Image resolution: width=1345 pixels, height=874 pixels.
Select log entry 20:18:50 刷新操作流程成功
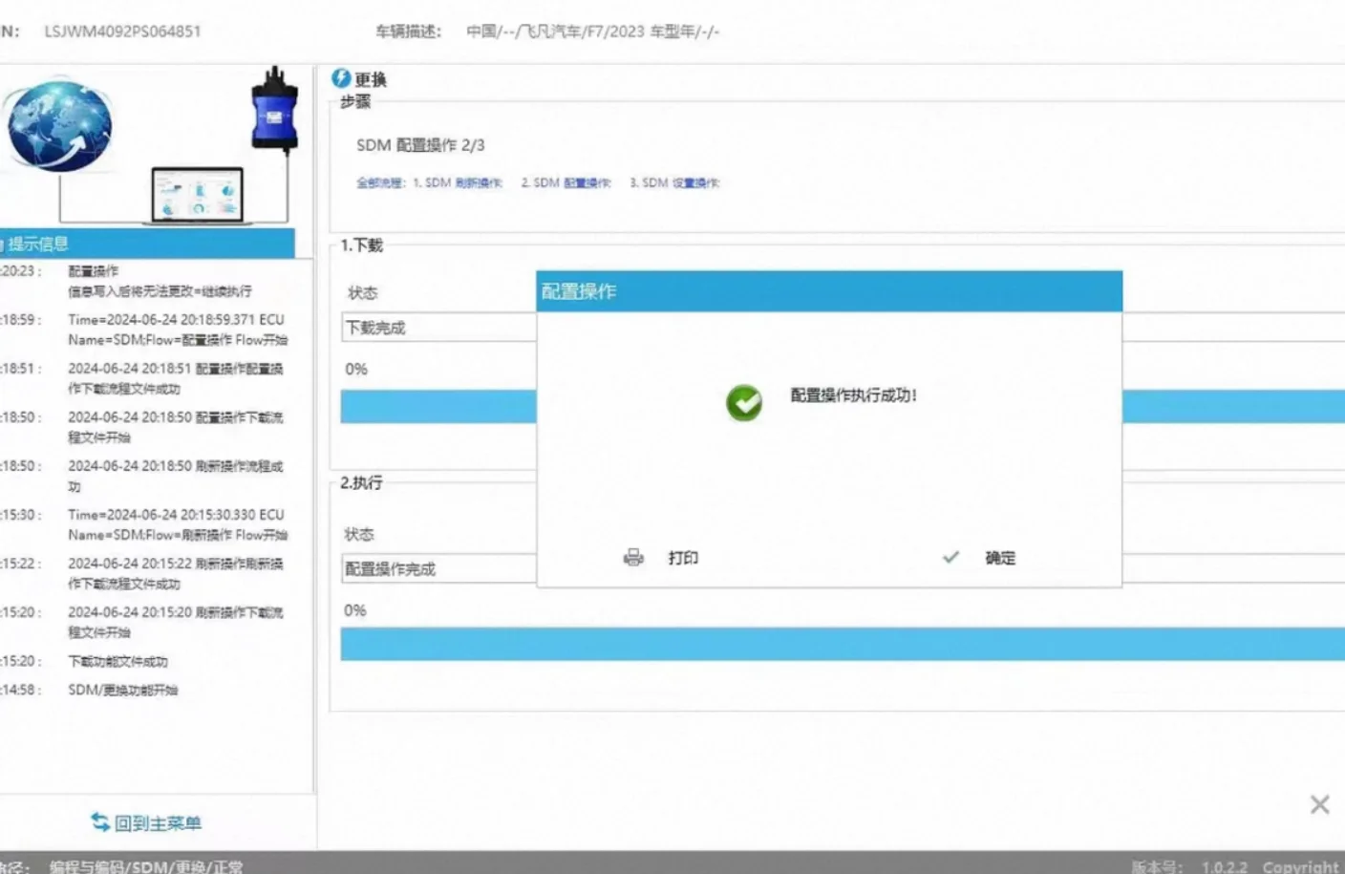click(176, 476)
